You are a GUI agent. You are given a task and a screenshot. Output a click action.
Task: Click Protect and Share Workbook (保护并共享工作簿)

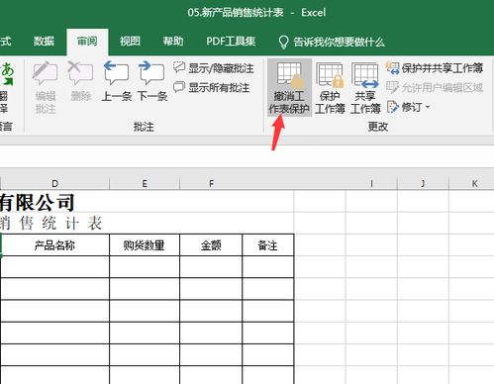tap(435, 68)
